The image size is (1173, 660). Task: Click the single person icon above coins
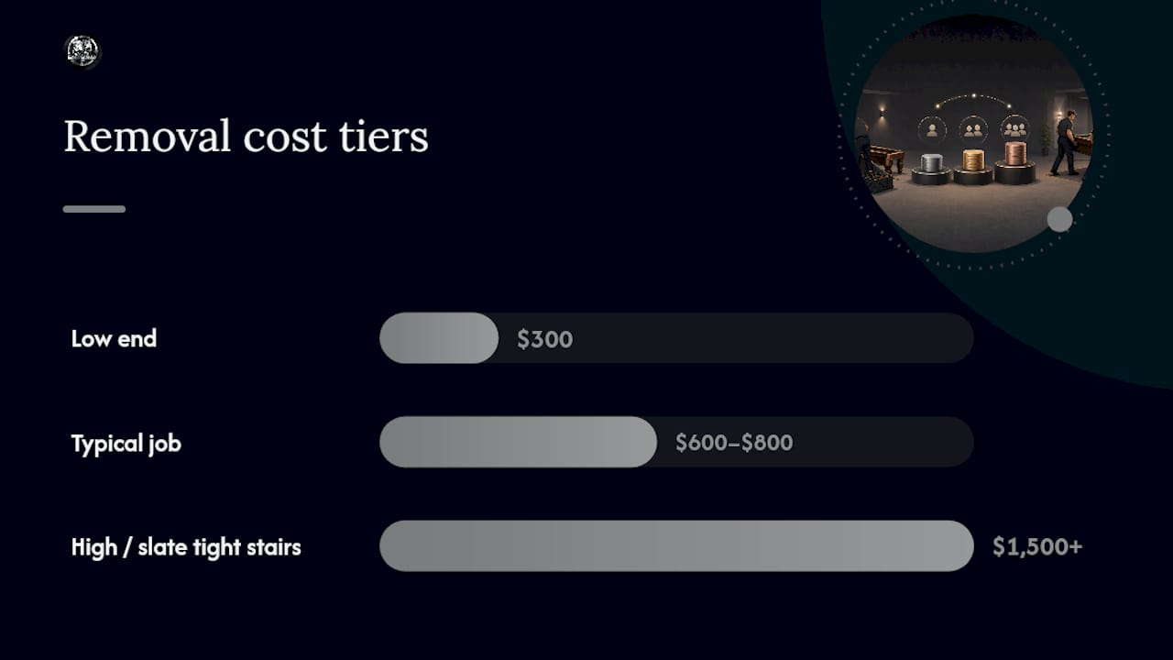(x=932, y=129)
